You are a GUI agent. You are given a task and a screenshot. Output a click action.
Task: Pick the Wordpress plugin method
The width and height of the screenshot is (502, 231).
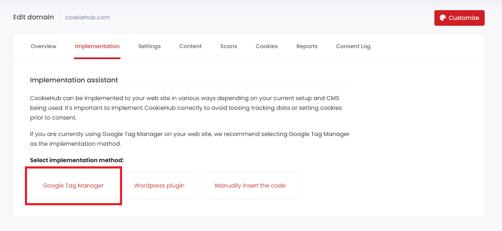point(159,185)
